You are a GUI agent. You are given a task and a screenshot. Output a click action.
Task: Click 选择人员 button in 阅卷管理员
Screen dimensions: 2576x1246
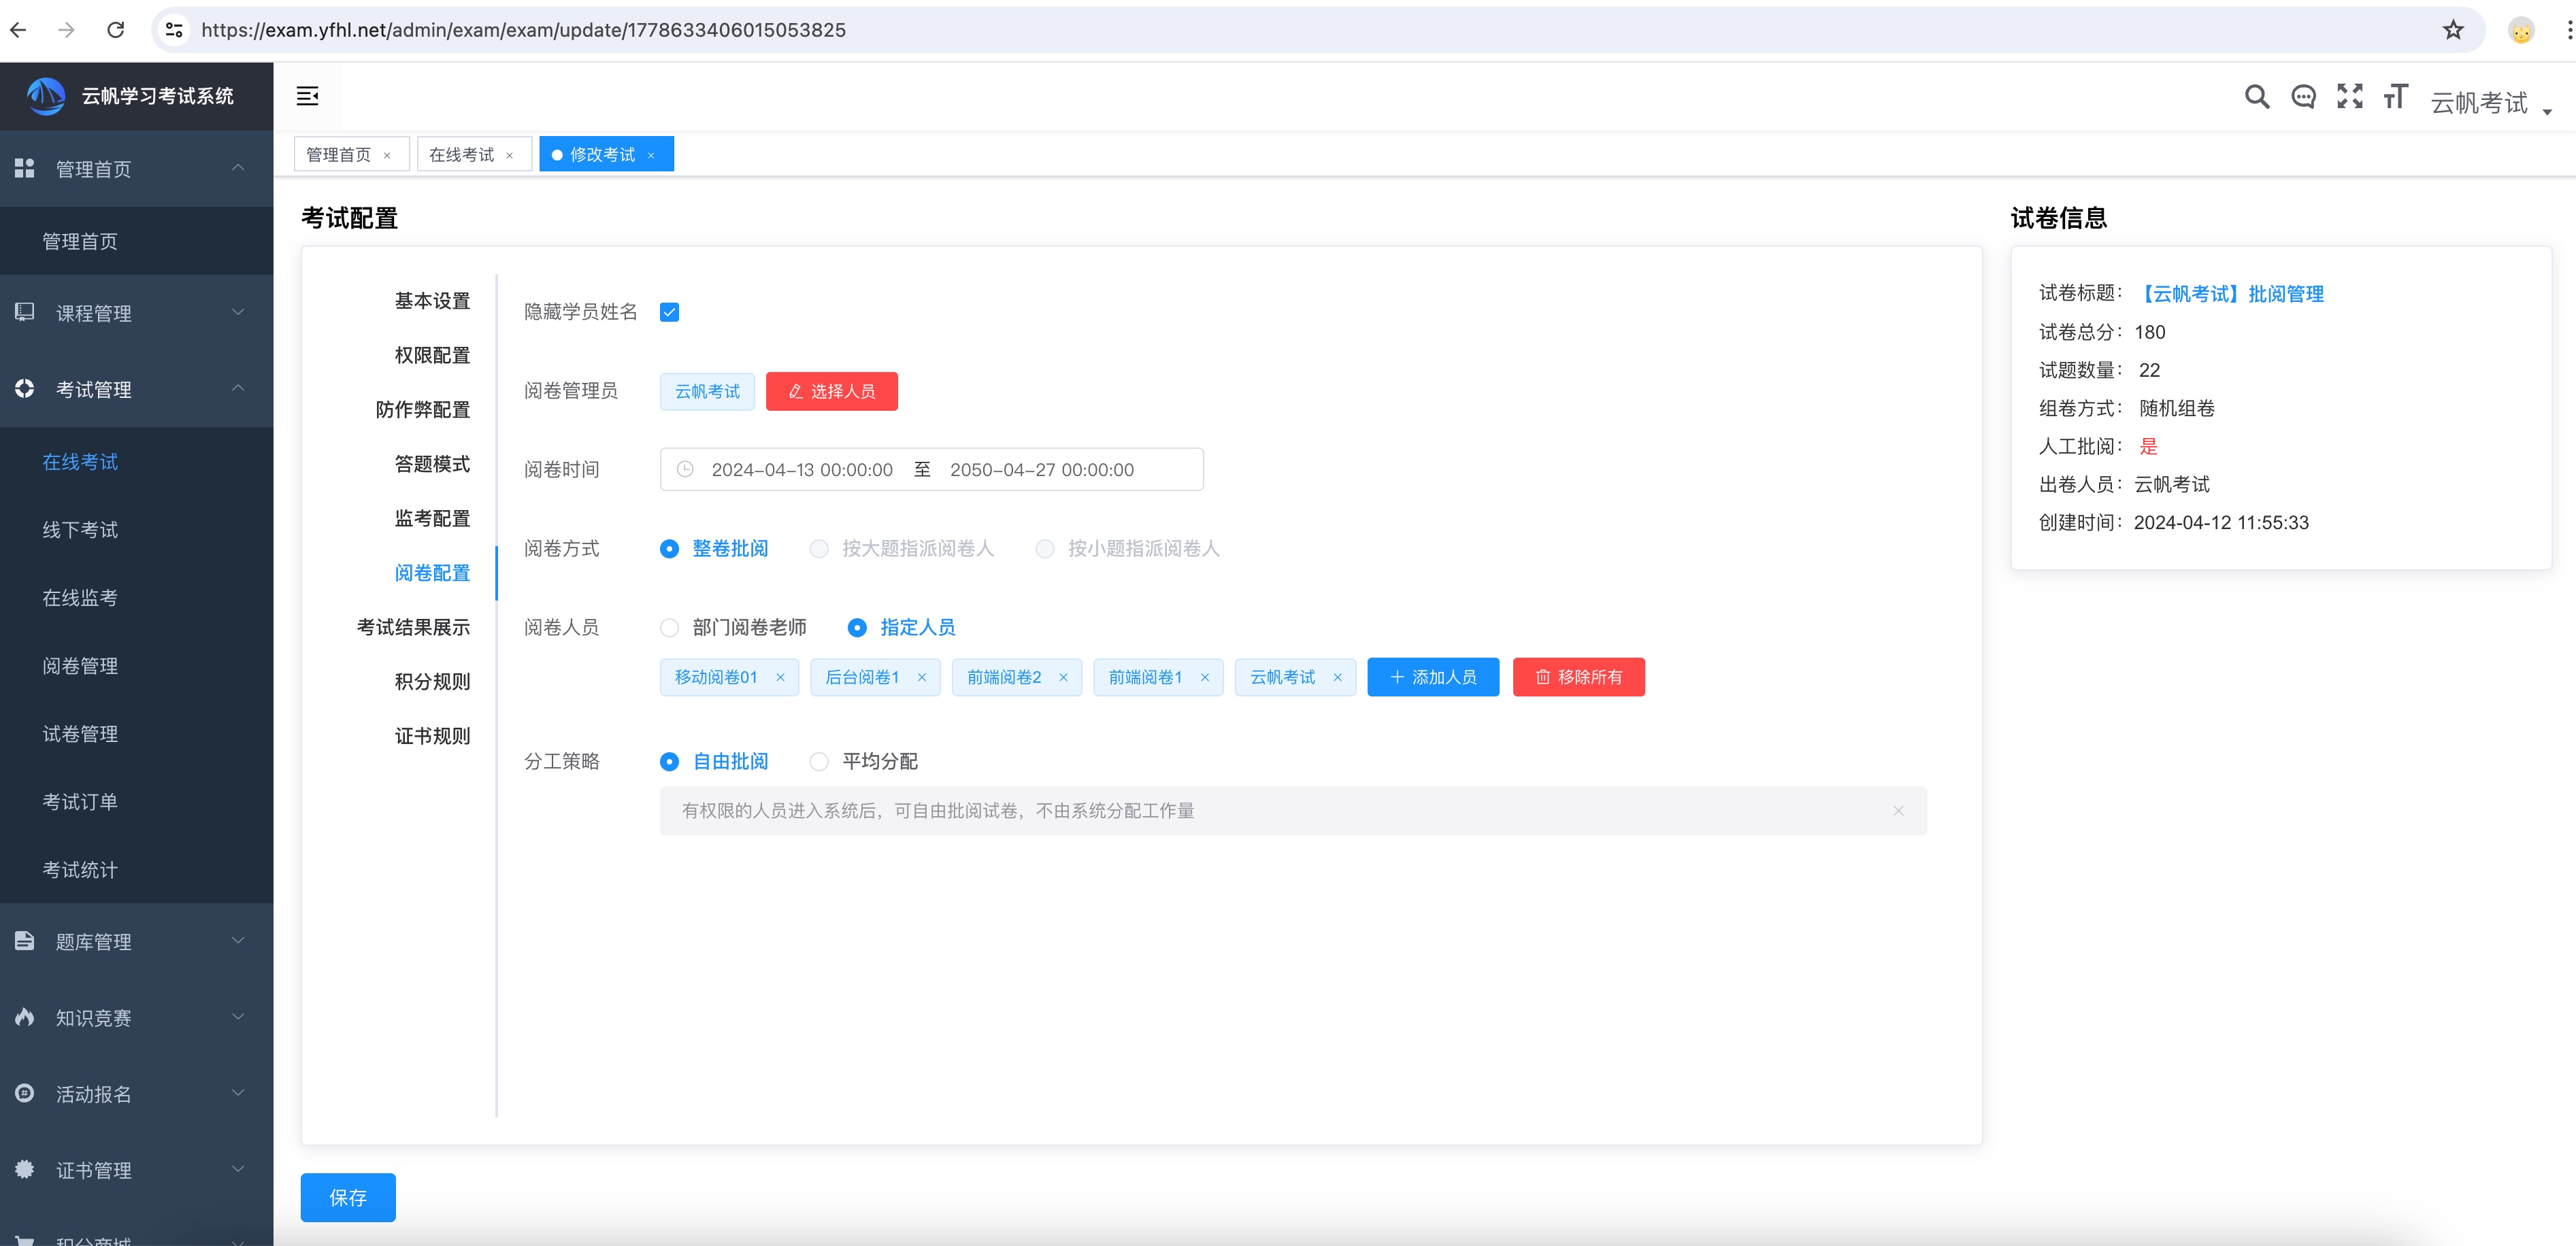click(x=831, y=390)
